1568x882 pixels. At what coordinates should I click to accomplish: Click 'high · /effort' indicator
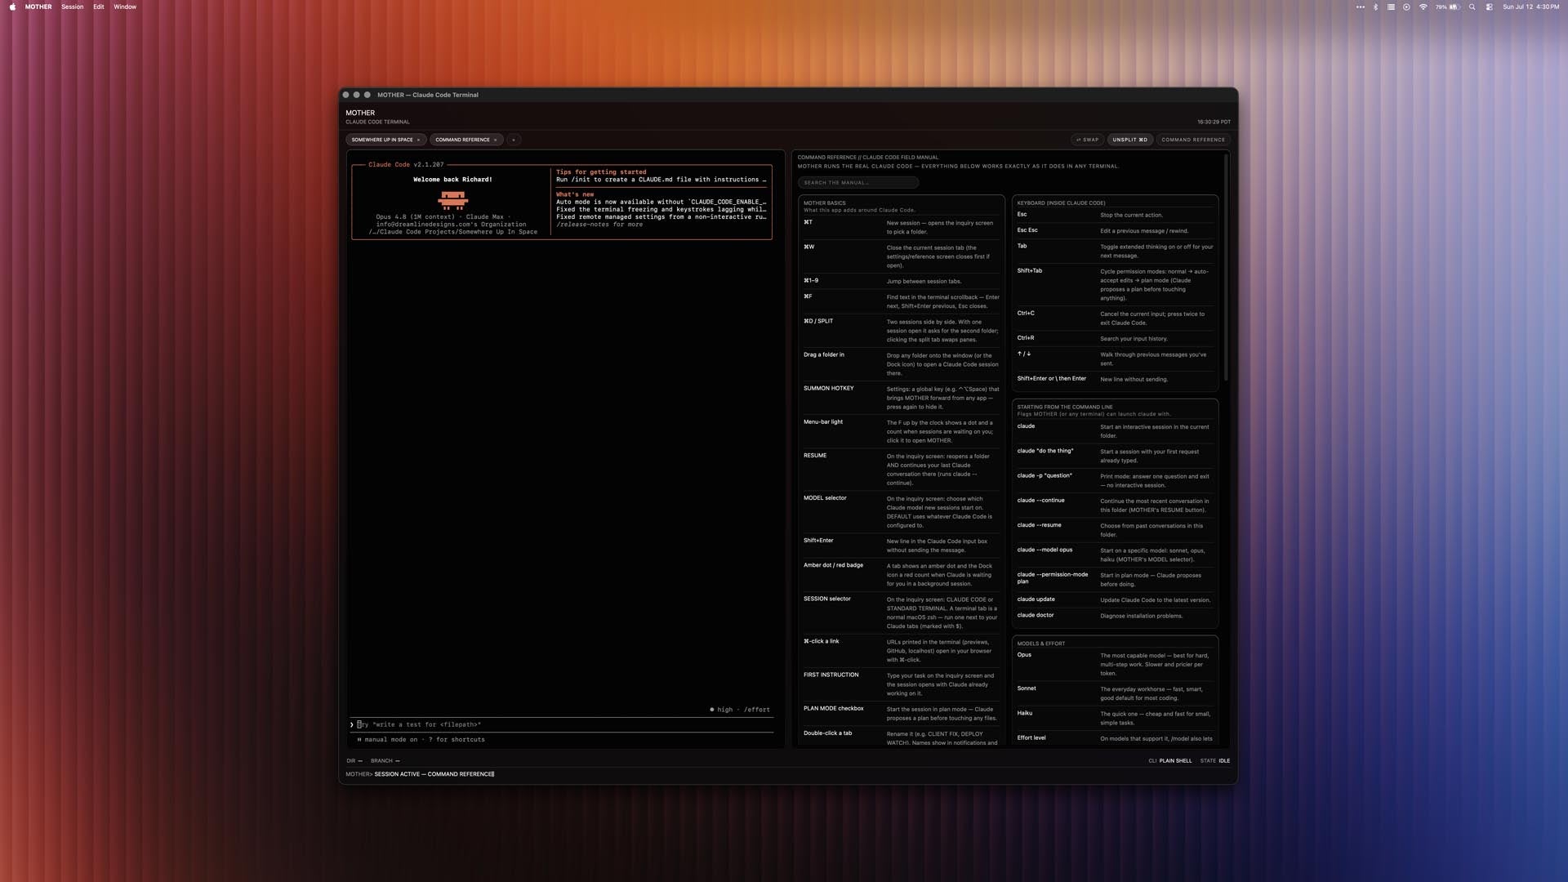(740, 710)
